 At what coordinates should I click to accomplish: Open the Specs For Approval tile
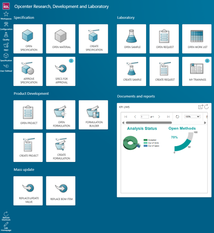61,71
